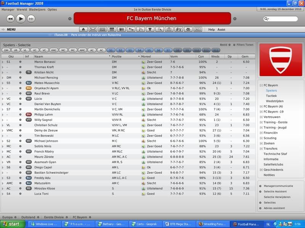
Task: Expand the Financiën tree node
Action: pyautogui.click(x=261, y=133)
